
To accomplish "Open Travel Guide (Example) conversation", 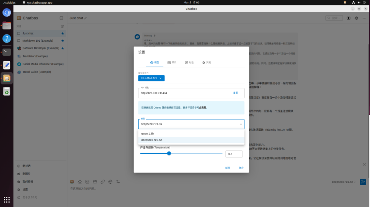I will point(40,72).
